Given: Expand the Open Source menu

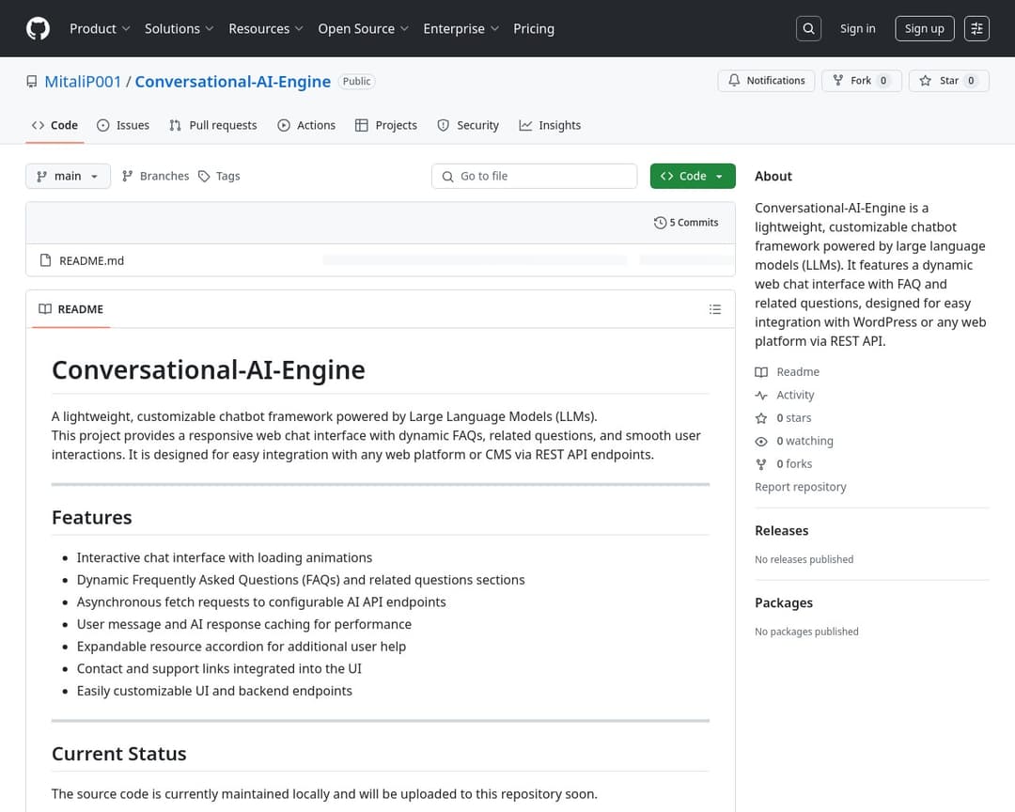Looking at the screenshot, I should coord(363,28).
